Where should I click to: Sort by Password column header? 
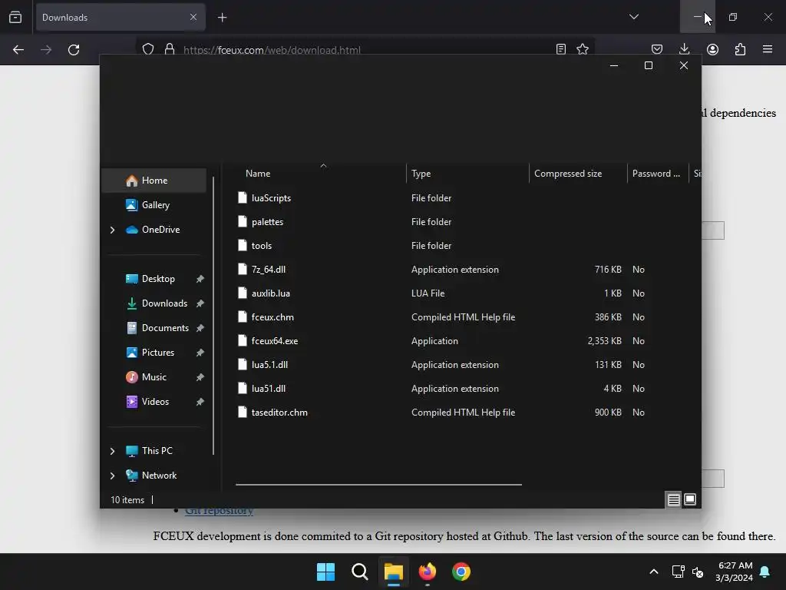point(658,174)
